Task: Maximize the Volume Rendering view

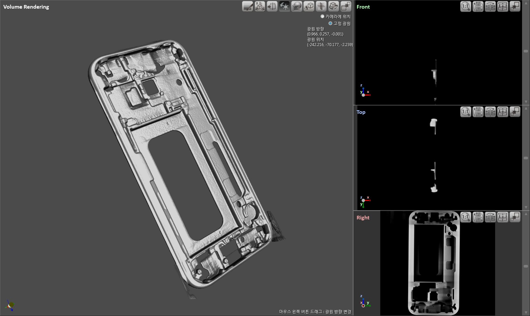Action: coord(346,6)
